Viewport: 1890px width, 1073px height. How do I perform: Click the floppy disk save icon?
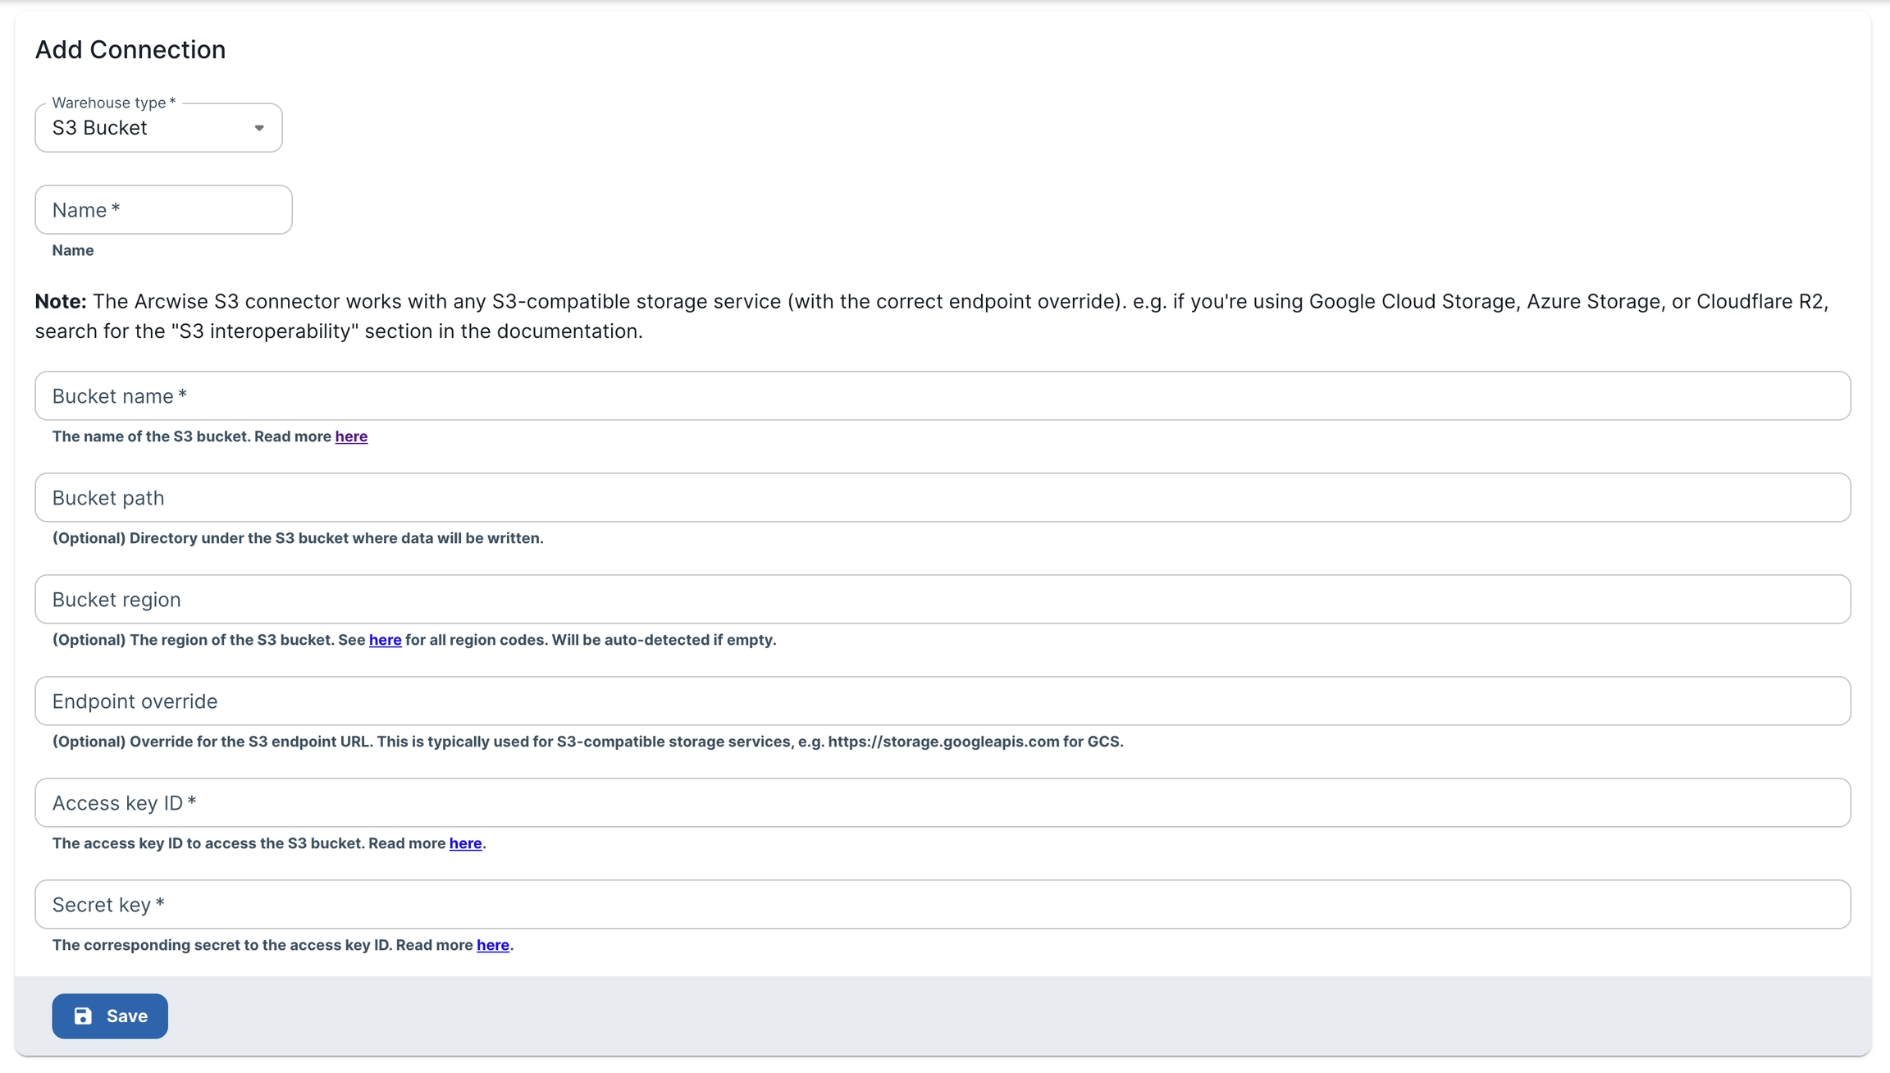click(x=83, y=1016)
